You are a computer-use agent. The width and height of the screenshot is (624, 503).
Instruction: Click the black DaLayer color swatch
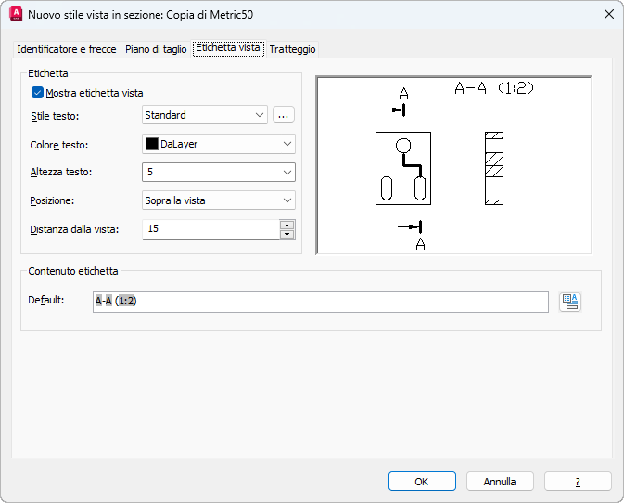coord(152,144)
